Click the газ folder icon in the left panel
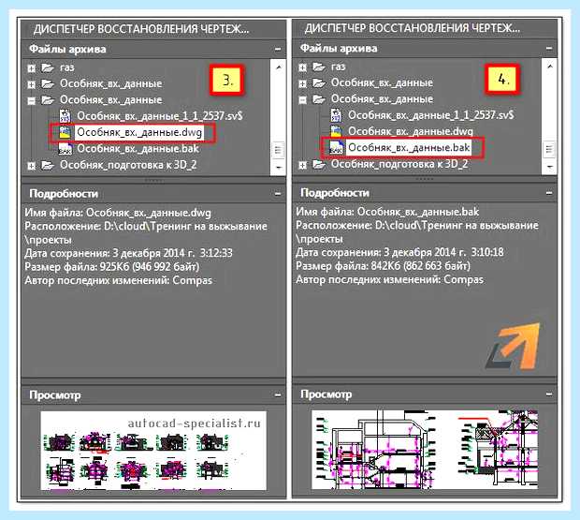 click(48, 67)
